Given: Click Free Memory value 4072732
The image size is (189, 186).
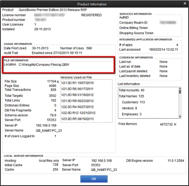Looking at the screenshot, I should click(166, 124).
